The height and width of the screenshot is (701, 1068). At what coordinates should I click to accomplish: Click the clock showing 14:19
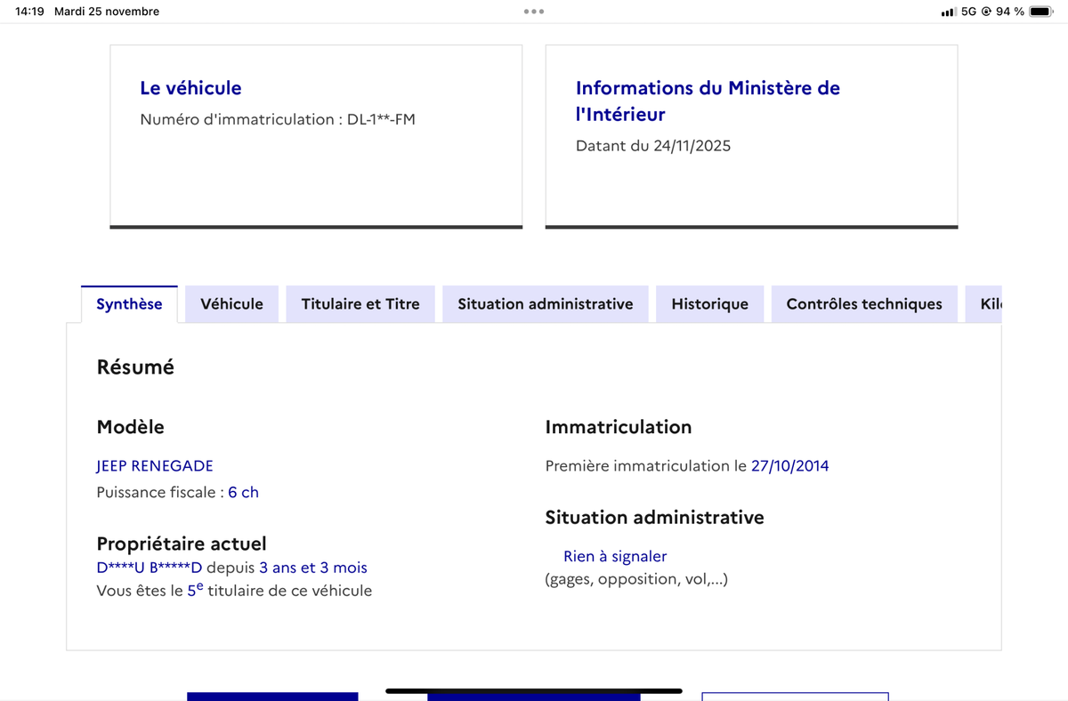(x=30, y=12)
